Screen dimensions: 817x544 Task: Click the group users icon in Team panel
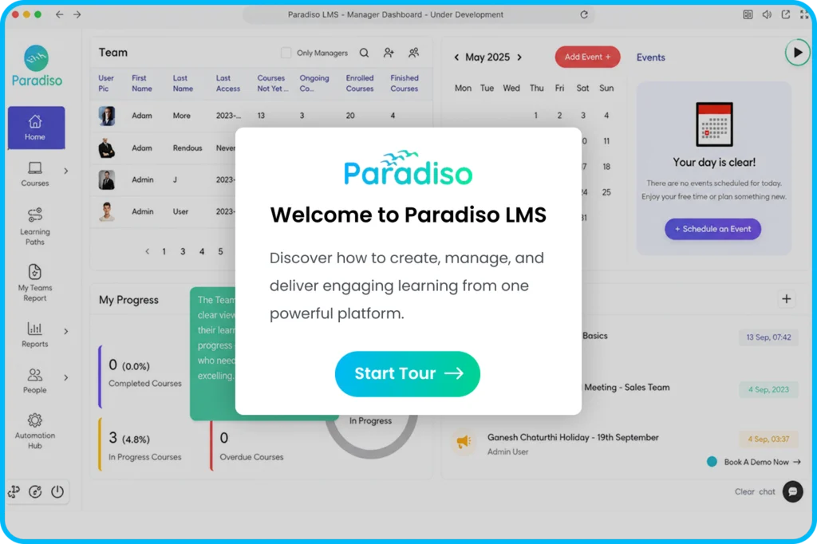(x=414, y=53)
